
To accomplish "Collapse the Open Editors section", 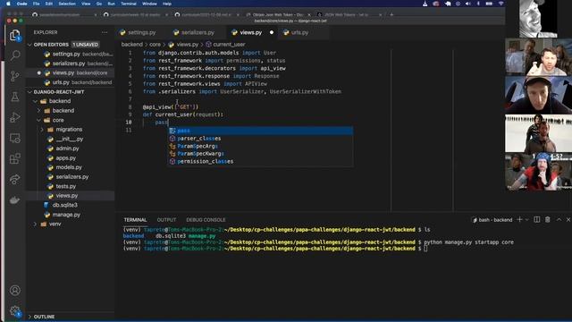I will click(x=29, y=45).
